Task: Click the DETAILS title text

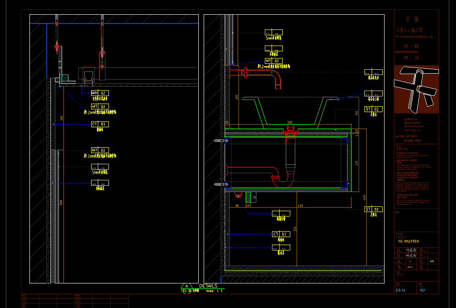Action: coord(208,286)
